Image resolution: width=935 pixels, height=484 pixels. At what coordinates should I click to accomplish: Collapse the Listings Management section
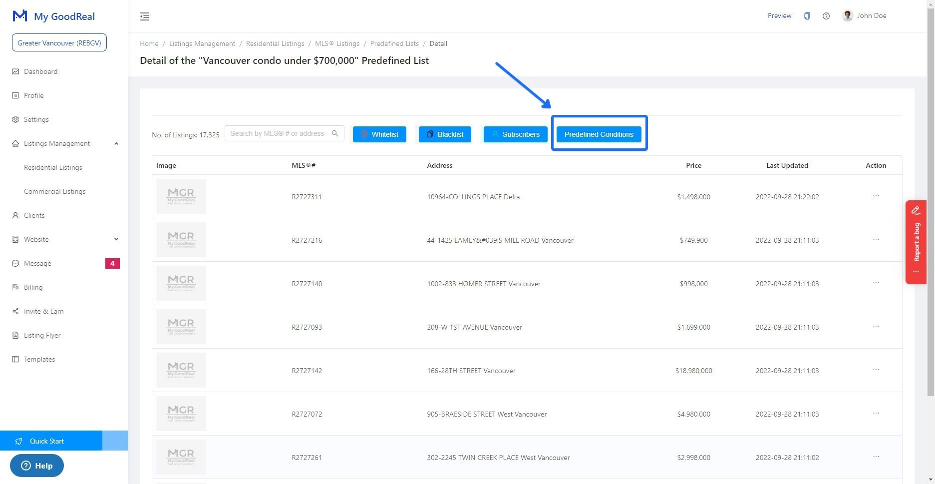(x=116, y=143)
